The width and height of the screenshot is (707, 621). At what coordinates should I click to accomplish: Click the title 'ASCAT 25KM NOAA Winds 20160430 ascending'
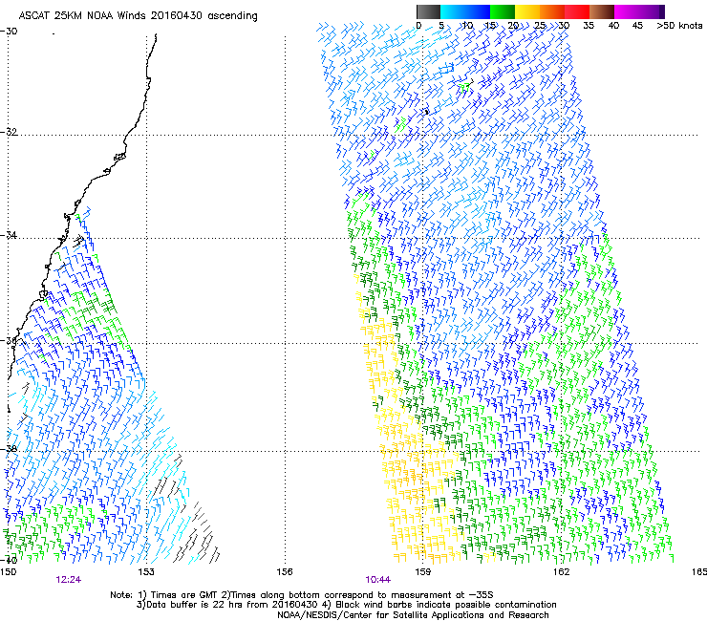point(138,15)
